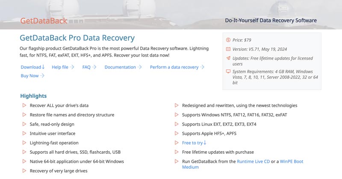Click the bullet beside Lightning-fast operation

point(24,143)
